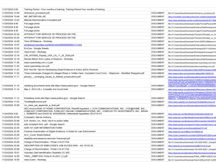Select the 'Three Individuals Charged' Twitter Hack cell
The image size is (216, 162).
coord(87,73)
